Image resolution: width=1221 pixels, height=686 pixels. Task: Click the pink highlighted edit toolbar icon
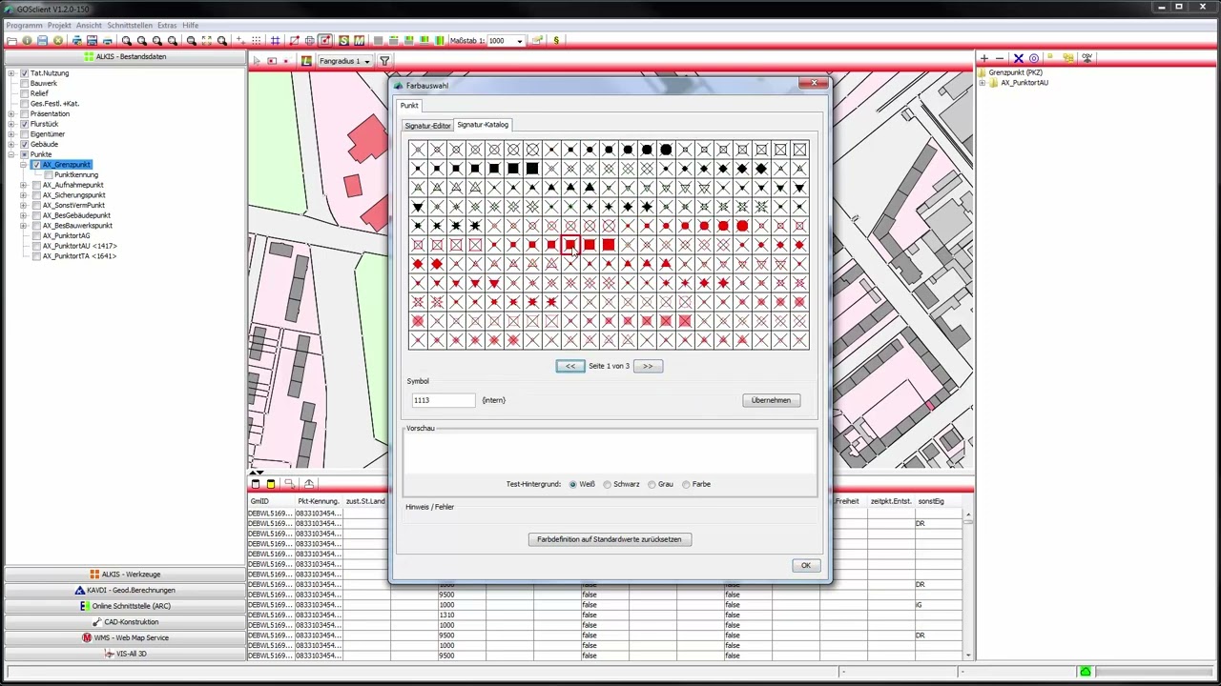click(325, 41)
